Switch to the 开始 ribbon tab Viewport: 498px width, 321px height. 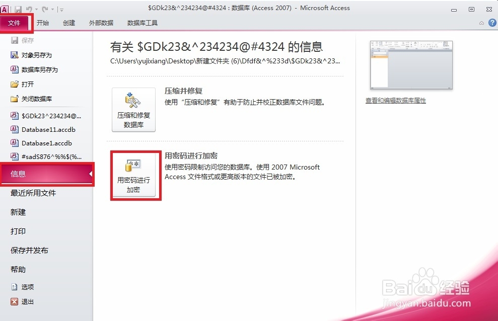pos(43,23)
